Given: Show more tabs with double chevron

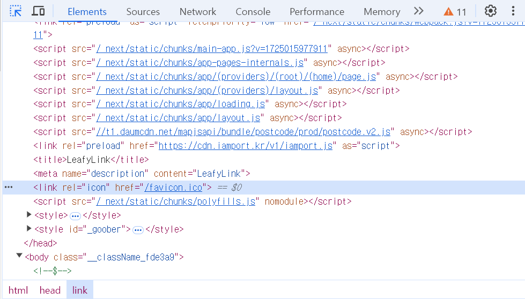Looking at the screenshot, I should click(x=418, y=11).
